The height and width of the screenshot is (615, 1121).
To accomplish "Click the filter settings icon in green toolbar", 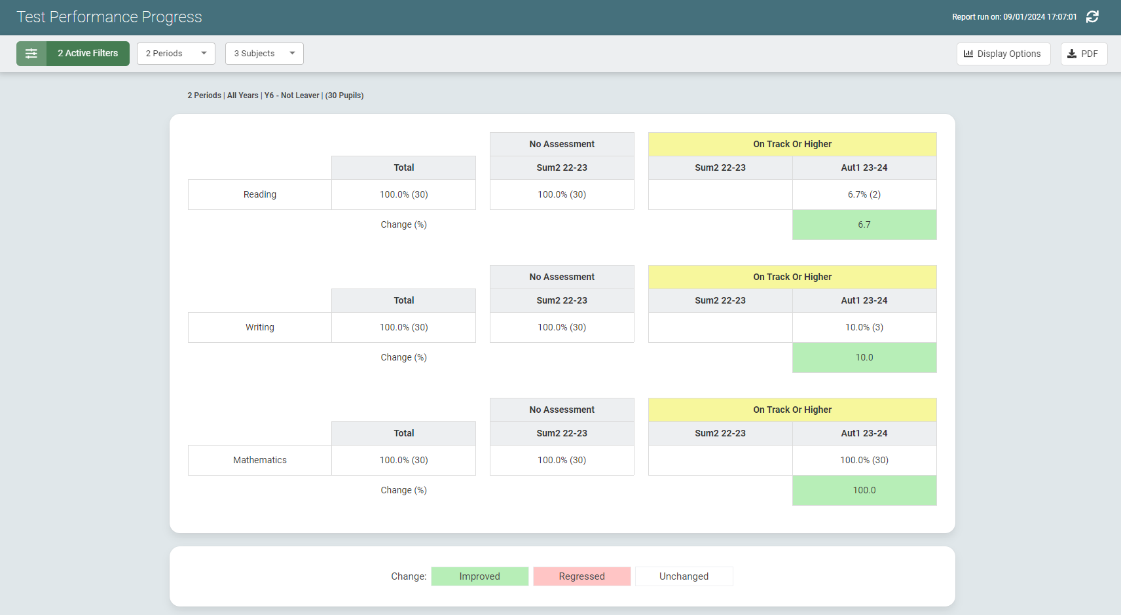I will pyautogui.click(x=31, y=53).
